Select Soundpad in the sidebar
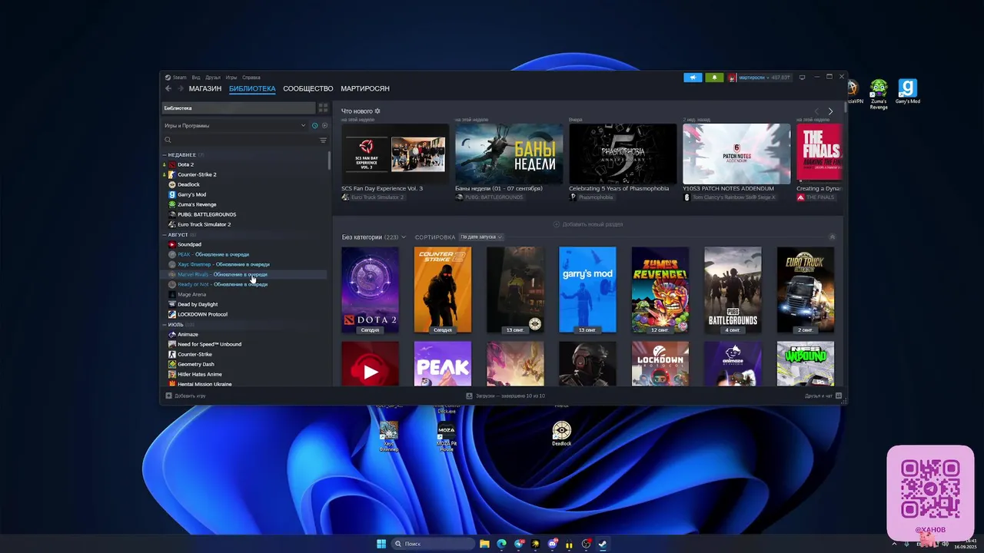This screenshot has width=984, height=553. coord(189,244)
